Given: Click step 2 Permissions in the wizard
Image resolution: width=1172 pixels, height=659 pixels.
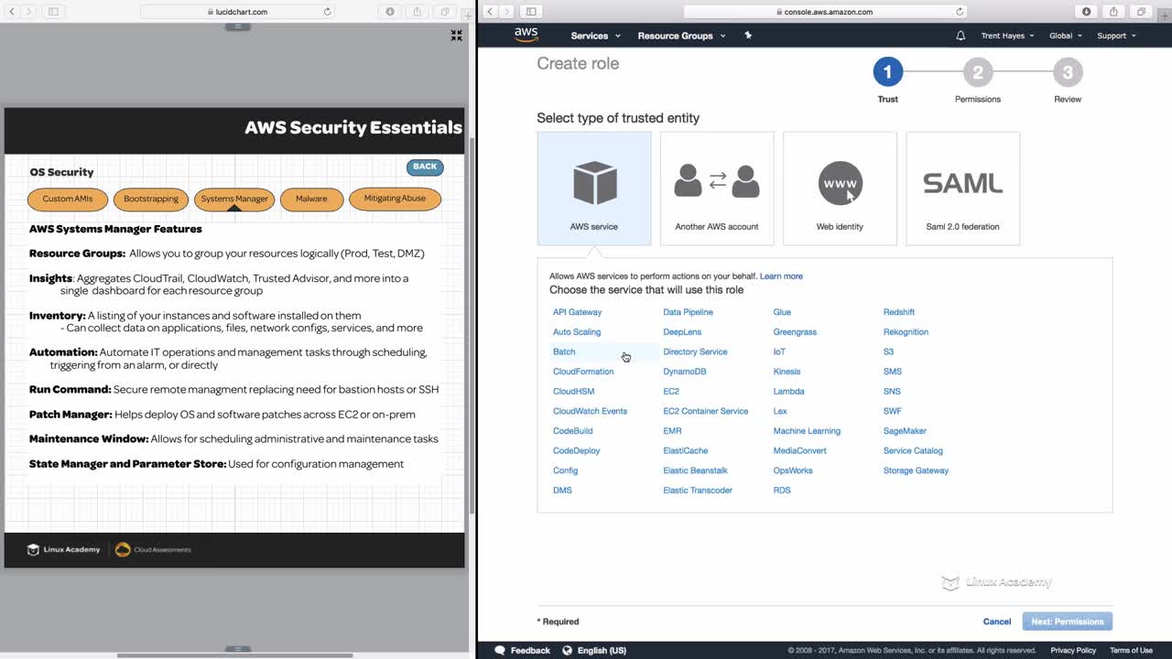Looking at the screenshot, I should 977,72.
